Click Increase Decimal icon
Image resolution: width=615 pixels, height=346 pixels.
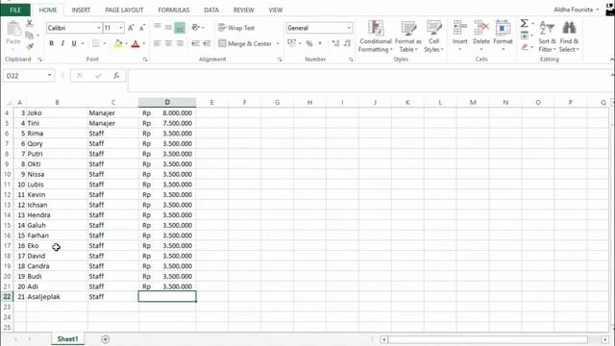[x=335, y=43]
